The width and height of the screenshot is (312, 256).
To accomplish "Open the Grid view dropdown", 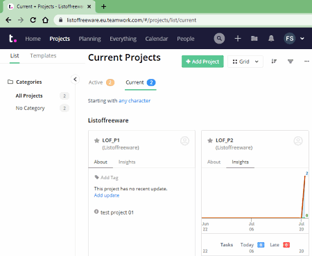I will coord(245,62).
